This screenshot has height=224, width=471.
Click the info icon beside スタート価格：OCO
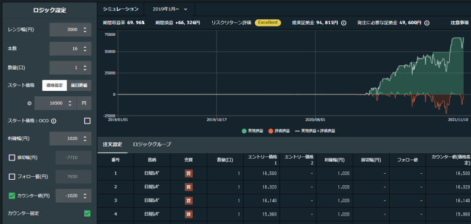[x=54, y=121]
